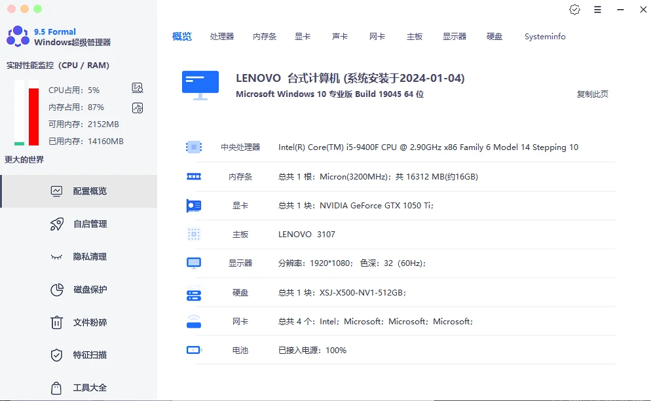Click the NVIDIA GeForce GTX 1050 Ti text
This screenshot has width=651, height=401.
356,205
